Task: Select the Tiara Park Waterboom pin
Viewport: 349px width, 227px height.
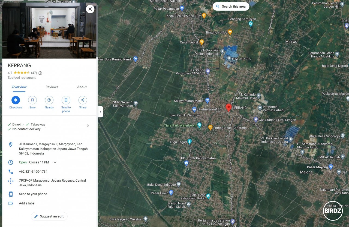Action: click(x=200, y=125)
